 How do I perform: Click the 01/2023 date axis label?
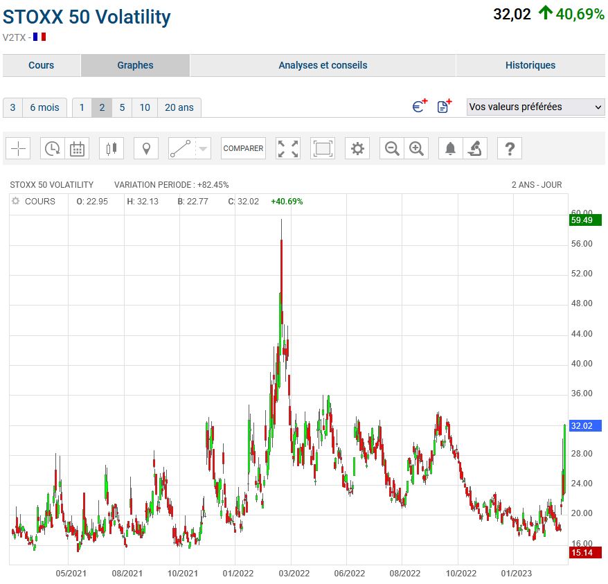517,573
